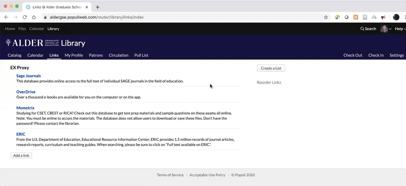406x186 pixels.
Task: Switch to the library Calendar tab
Action: 35,55
